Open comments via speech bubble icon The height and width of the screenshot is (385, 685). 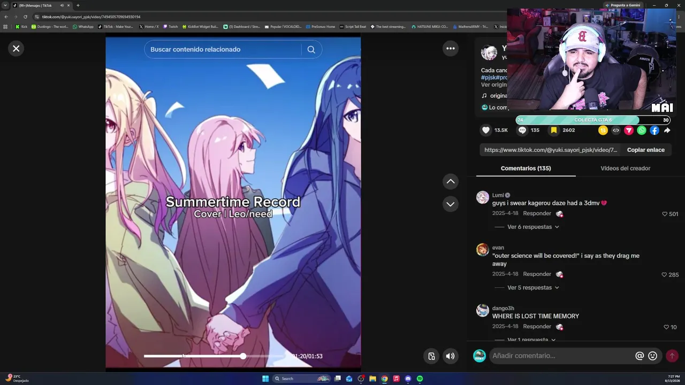point(522,130)
